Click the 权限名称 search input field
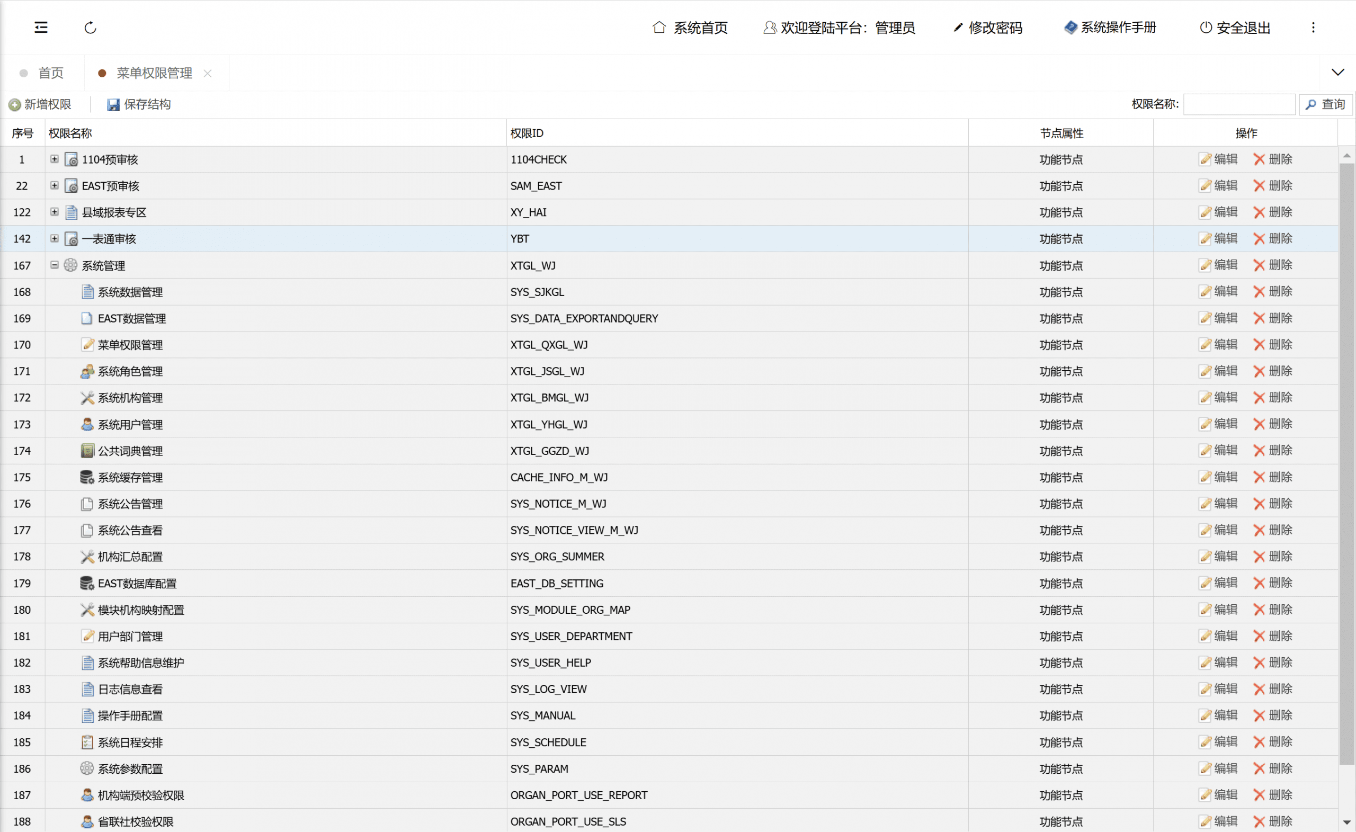The image size is (1356, 832). 1238,104
